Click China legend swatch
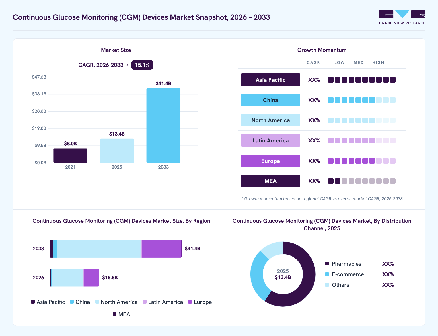Viewport: 438px width, 336px height. (72, 302)
